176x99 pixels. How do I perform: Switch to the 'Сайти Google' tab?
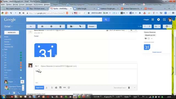84,9
